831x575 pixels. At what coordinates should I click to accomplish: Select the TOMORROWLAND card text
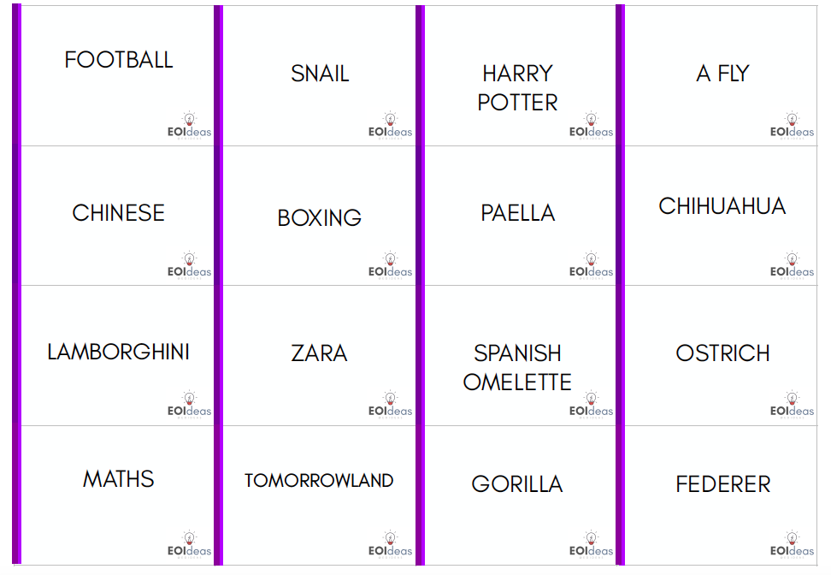(319, 481)
